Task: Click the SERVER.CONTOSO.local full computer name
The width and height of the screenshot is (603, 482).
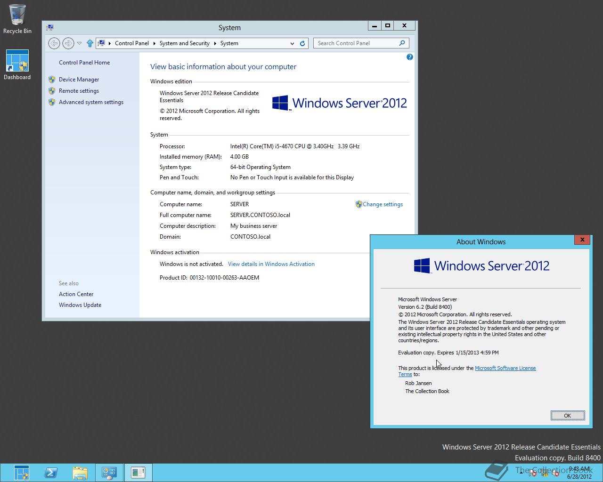Action: pyautogui.click(x=260, y=215)
